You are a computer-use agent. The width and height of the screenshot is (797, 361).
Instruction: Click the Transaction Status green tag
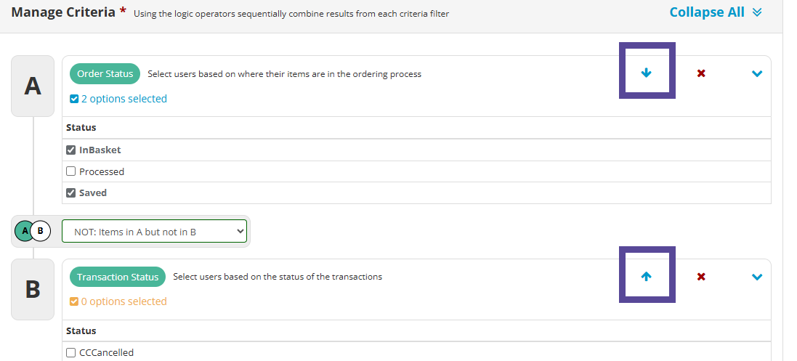pyautogui.click(x=118, y=277)
